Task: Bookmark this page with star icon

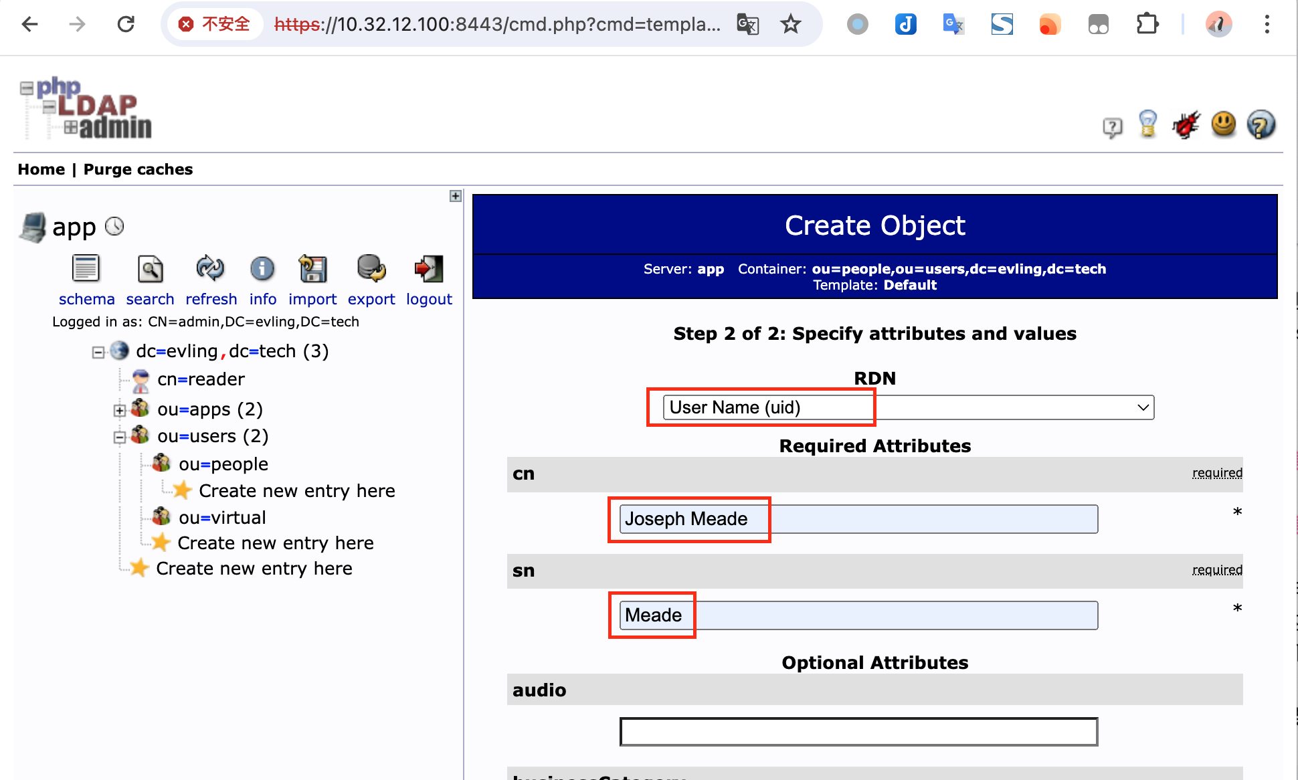Action: (791, 25)
